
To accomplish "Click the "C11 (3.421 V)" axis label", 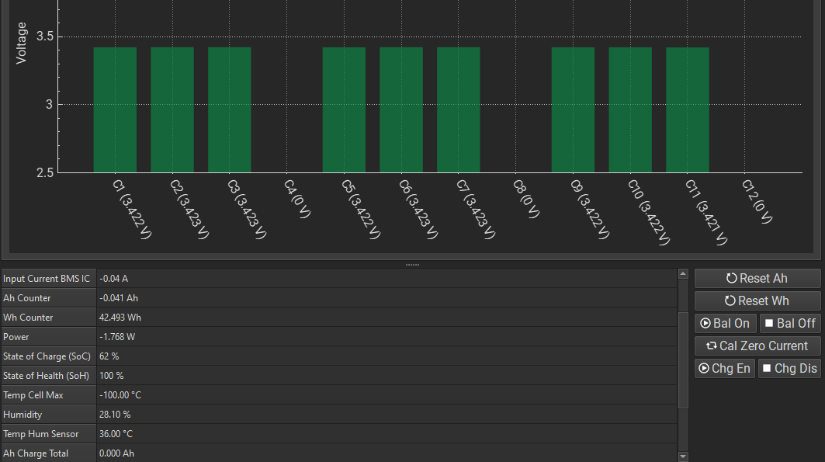I will [x=706, y=213].
